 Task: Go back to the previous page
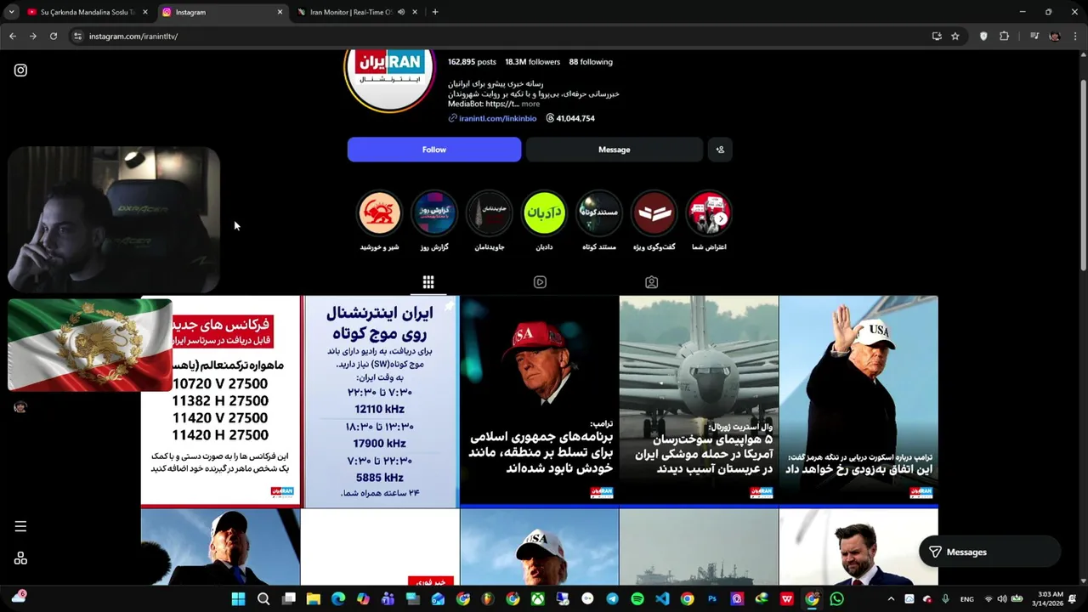tap(13, 37)
